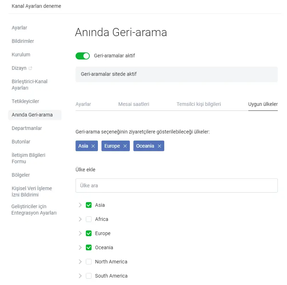Screen dimensions: 287x285
Task: Open Bildirimler in the sidebar
Action: coord(23,41)
